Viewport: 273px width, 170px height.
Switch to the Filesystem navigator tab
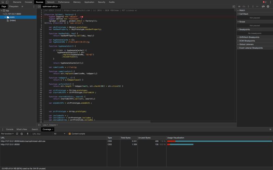click(14, 6)
